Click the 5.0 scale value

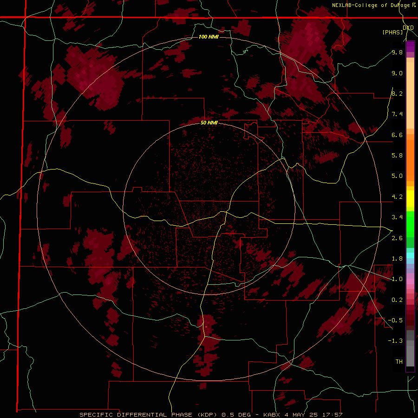[397, 176]
